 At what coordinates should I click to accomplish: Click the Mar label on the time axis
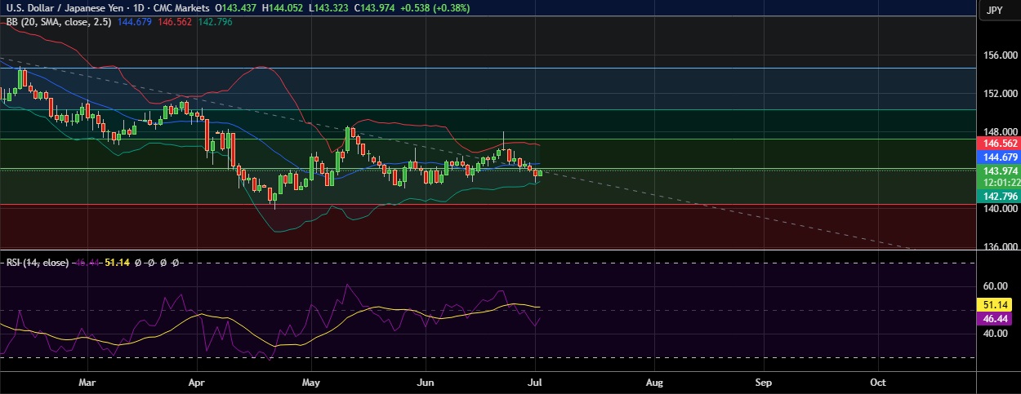point(88,382)
